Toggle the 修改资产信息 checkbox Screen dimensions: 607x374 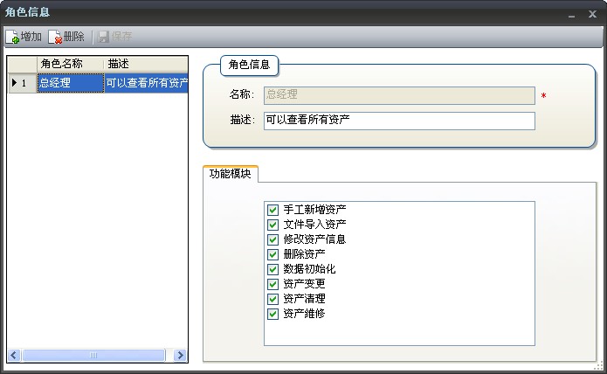coord(272,239)
